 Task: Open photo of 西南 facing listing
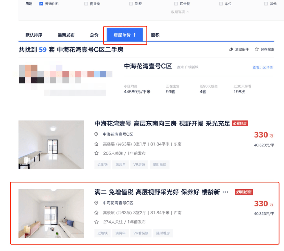(51, 213)
